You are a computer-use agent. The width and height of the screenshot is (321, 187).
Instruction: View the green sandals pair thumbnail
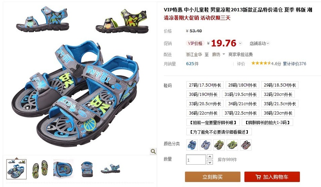[40, 169]
